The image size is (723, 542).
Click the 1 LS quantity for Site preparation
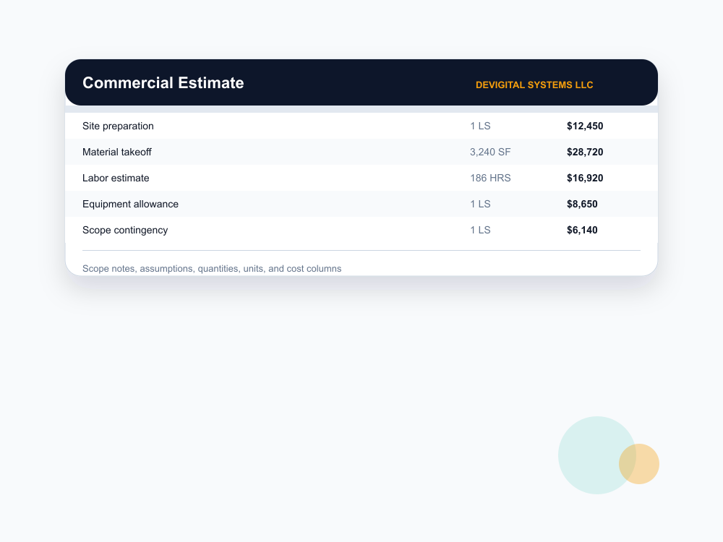[x=480, y=126]
